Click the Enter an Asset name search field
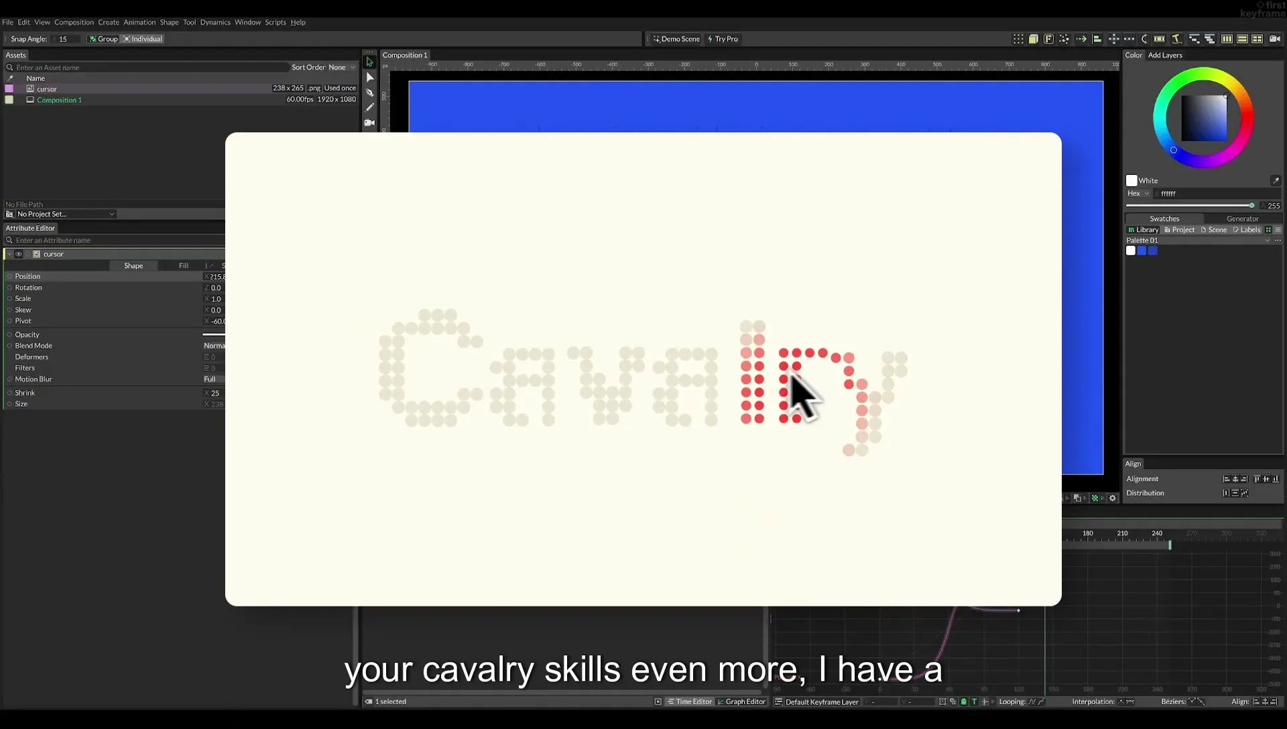This screenshot has width=1287, height=729. tap(147, 67)
